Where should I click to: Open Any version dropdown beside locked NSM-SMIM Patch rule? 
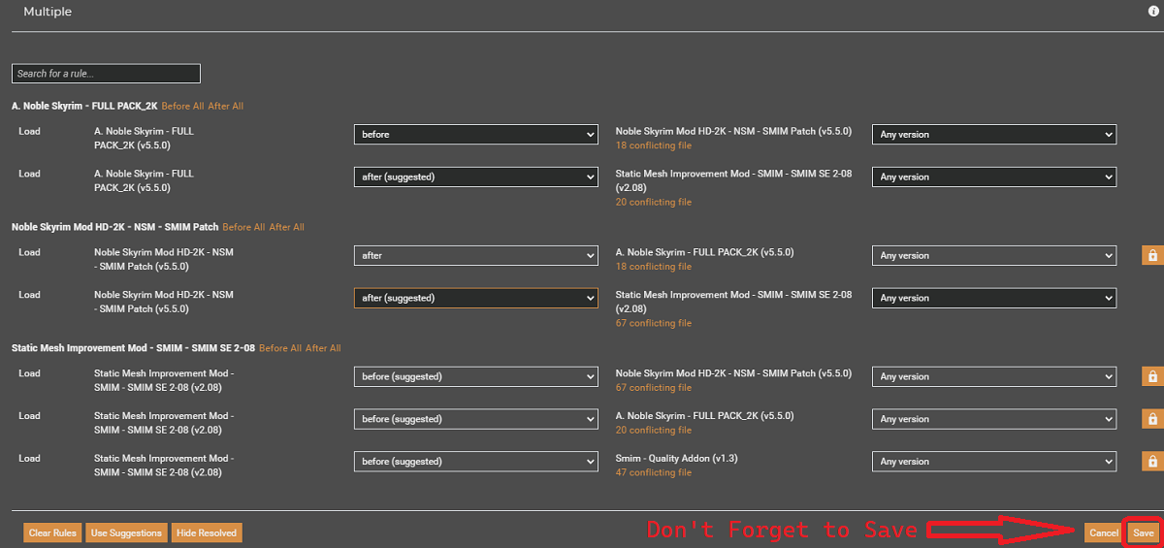coord(994,256)
